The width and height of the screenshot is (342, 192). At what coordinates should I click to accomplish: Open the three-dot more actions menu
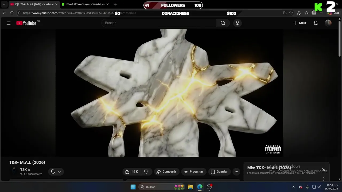236,172
